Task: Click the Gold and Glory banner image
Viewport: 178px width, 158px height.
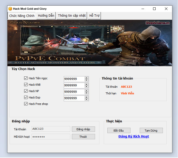Action: pyautogui.click(x=90, y=43)
